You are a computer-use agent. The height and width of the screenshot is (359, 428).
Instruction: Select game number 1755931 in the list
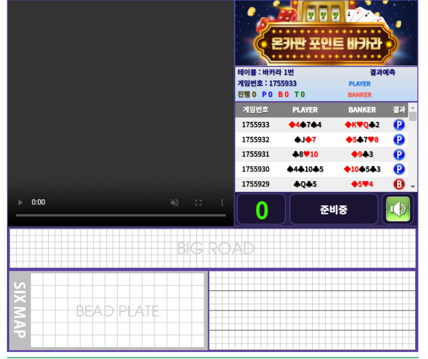pyautogui.click(x=255, y=154)
